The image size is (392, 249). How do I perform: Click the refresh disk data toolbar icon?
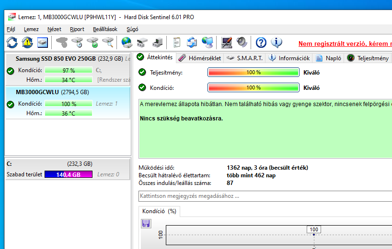[12, 43]
